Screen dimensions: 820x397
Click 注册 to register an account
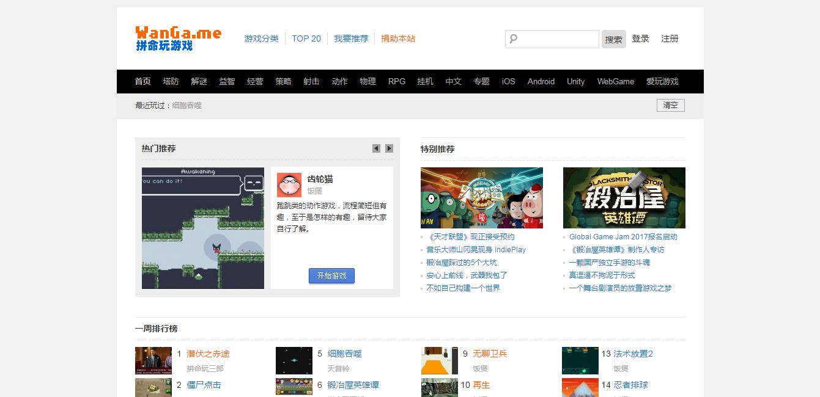[x=668, y=38]
